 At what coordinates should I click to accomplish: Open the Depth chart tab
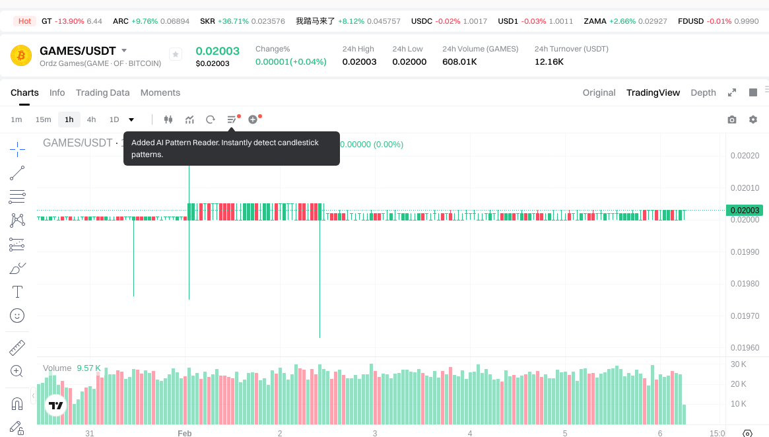tap(703, 92)
